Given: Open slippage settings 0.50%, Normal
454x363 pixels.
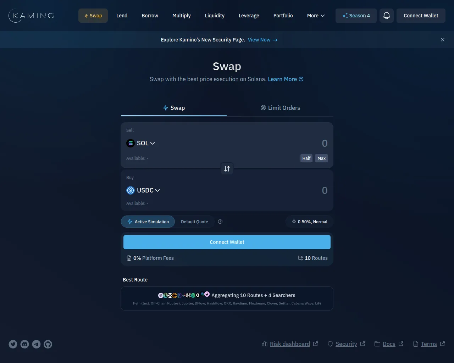Looking at the screenshot, I should (x=309, y=222).
